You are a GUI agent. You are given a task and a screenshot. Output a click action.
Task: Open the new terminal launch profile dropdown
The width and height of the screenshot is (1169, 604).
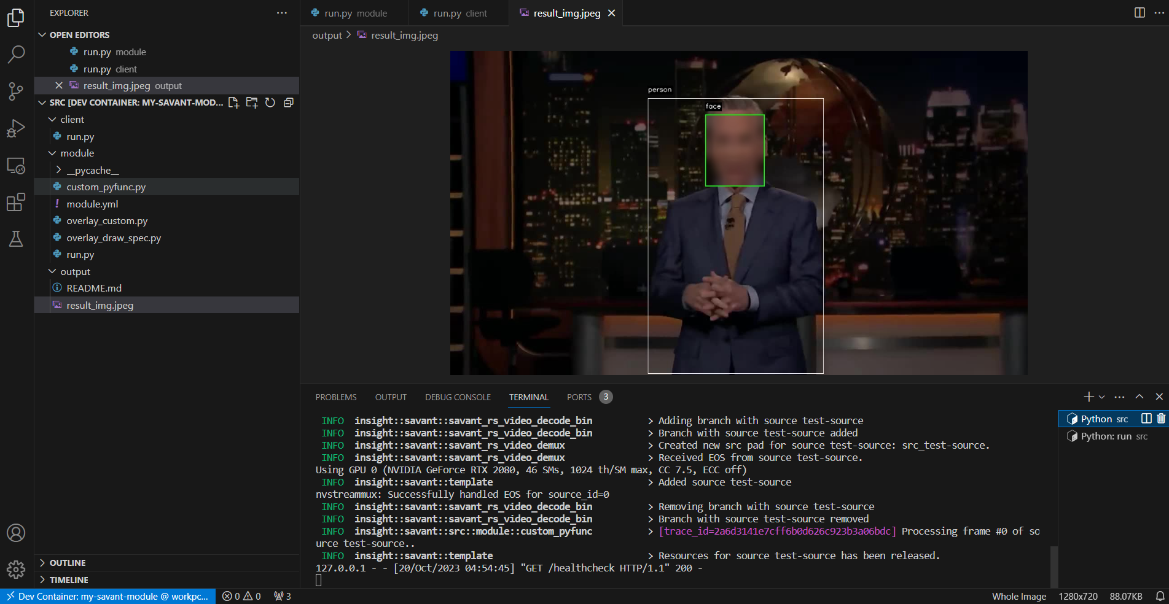coord(1102,397)
